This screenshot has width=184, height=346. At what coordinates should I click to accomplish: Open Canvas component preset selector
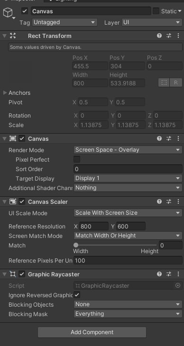(169, 138)
